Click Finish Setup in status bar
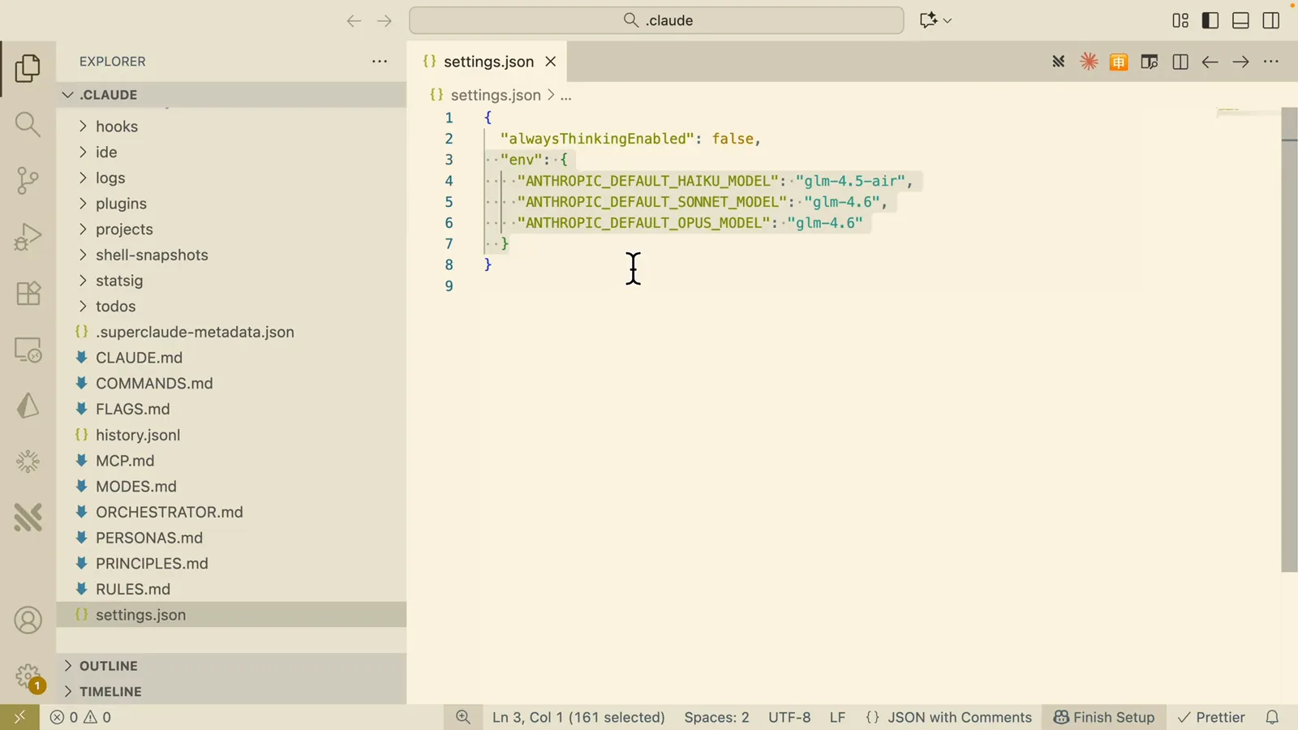 coord(1104,717)
